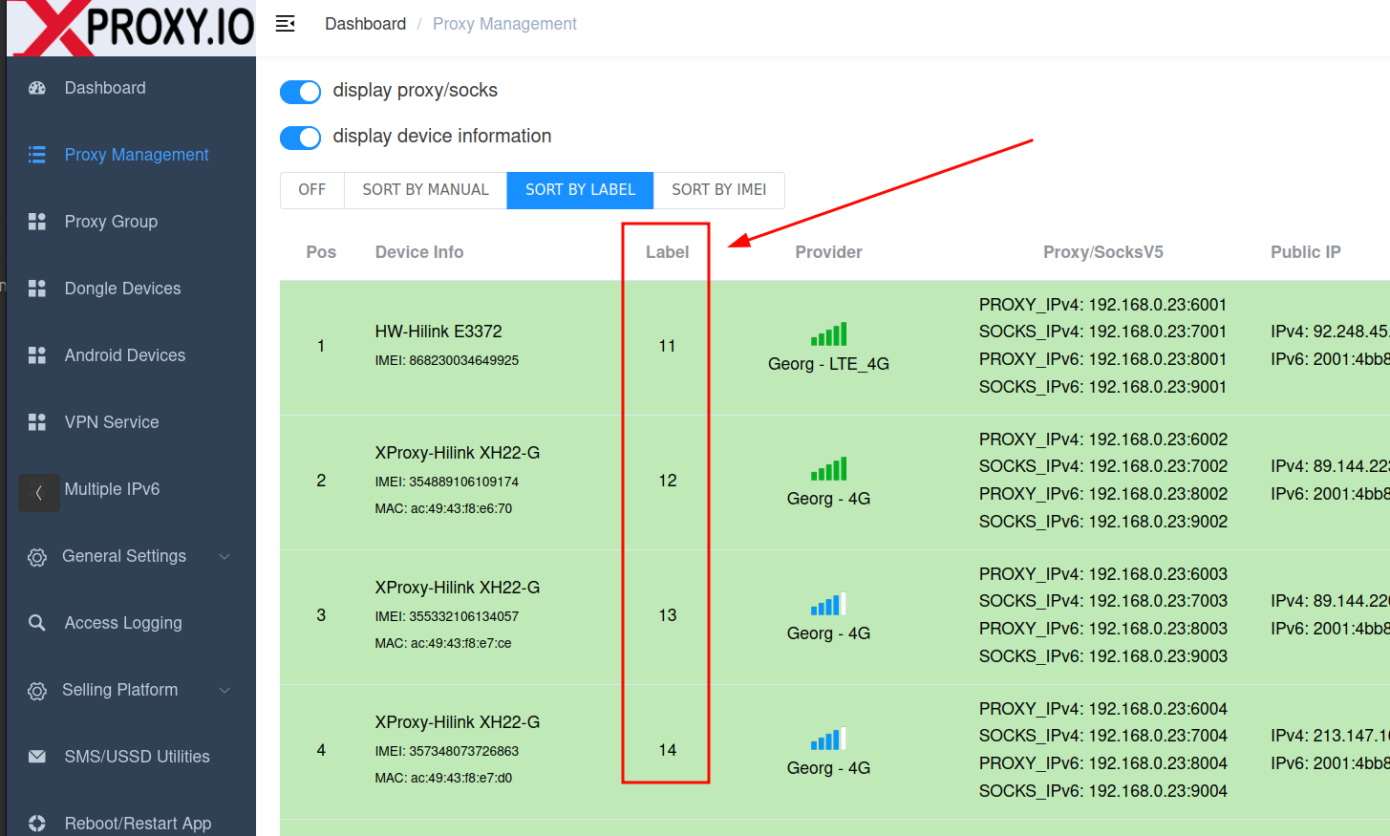Open the VPN Service sidebar item
This screenshot has width=1390, height=836.
111,422
